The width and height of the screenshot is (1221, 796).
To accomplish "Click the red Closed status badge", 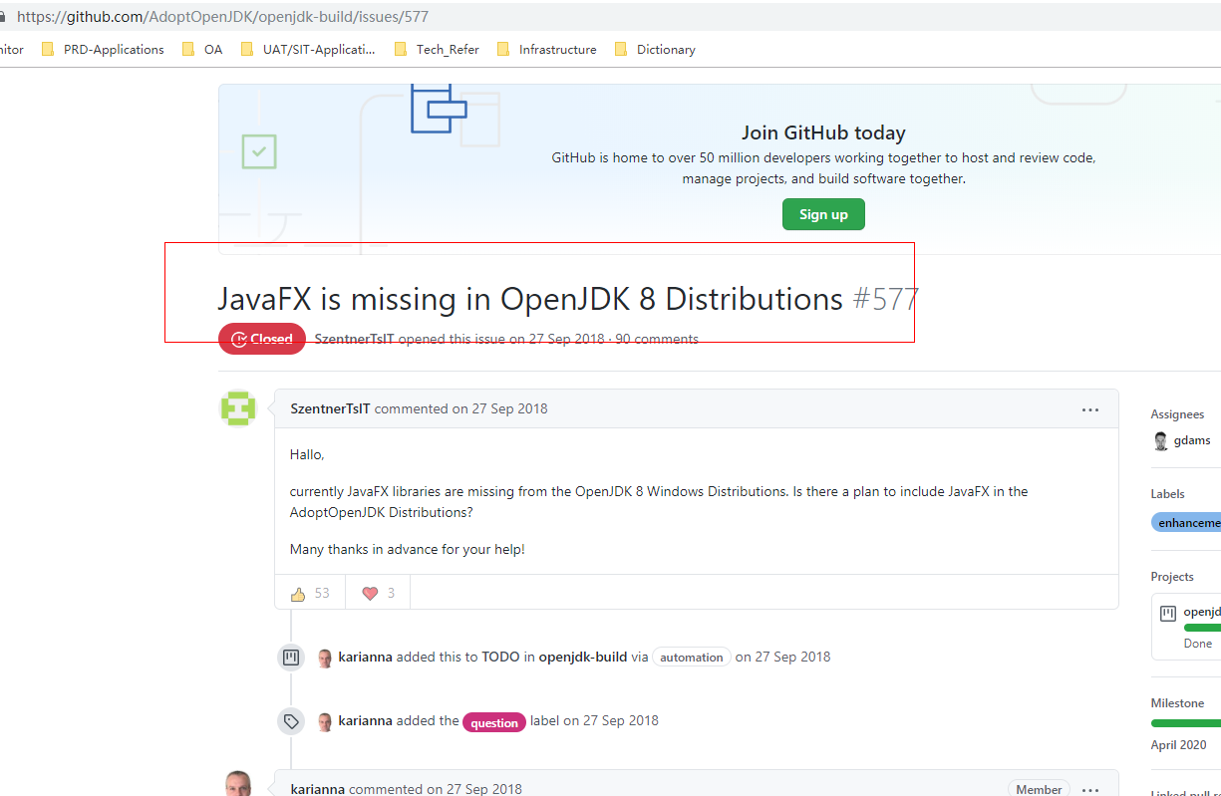I will (x=262, y=339).
